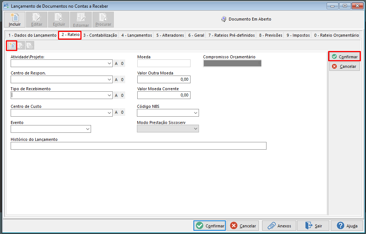Open the Código NBS dropdown
The height and width of the screenshot is (234, 366).
(196, 113)
